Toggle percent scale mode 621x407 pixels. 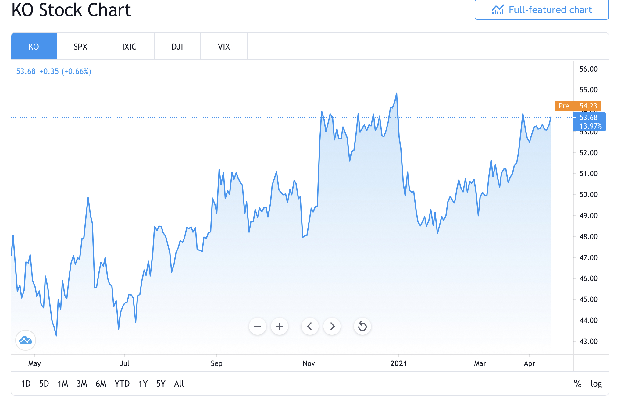pos(577,384)
